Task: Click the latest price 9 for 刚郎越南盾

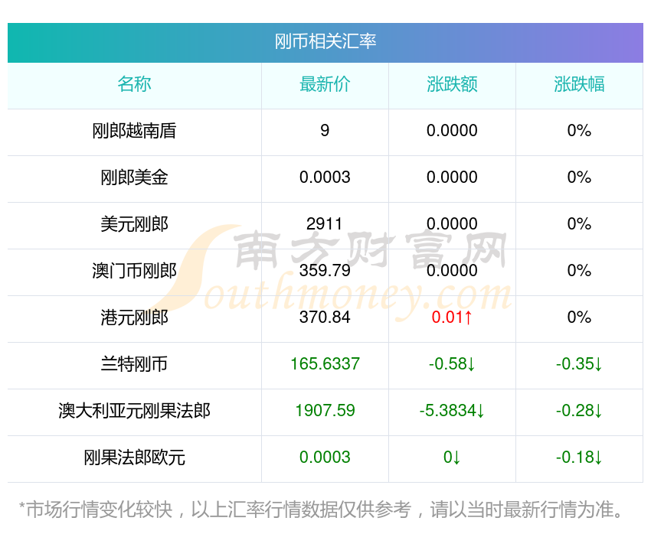Action: click(325, 131)
